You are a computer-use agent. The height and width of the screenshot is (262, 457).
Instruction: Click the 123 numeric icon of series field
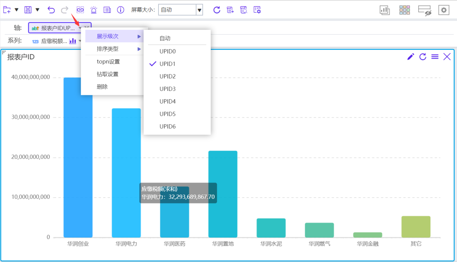(x=35, y=41)
